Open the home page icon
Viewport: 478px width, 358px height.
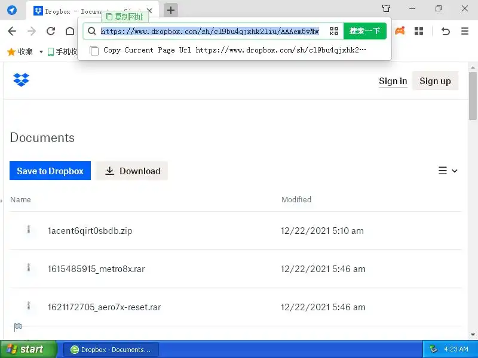coord(70,31)
